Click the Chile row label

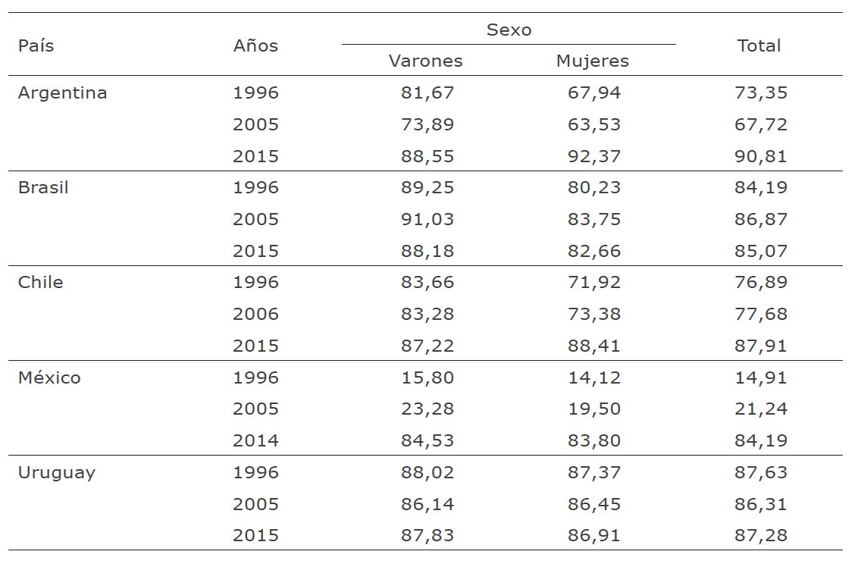pyautogui.click(x=40, y=283)
